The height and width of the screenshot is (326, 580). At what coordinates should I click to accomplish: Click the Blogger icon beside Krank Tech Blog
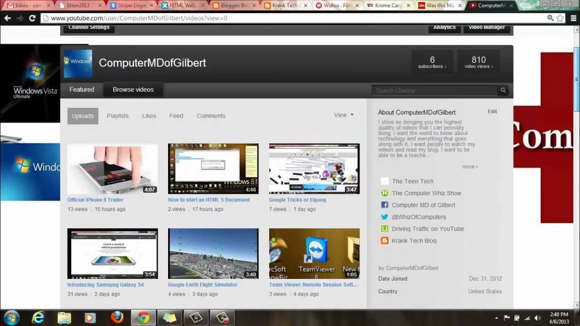coord(385,240)
